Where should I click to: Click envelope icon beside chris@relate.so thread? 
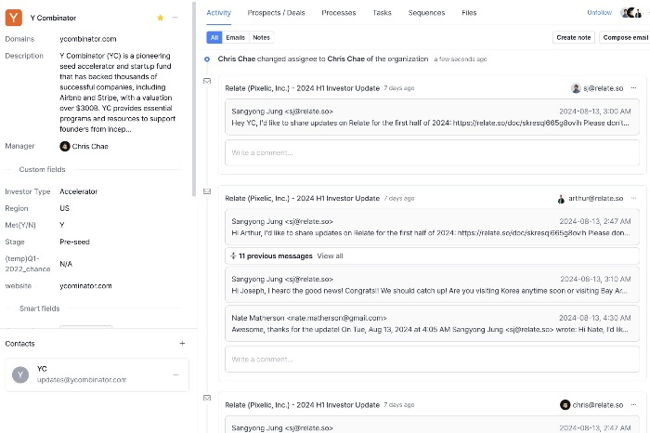(207, 399)
